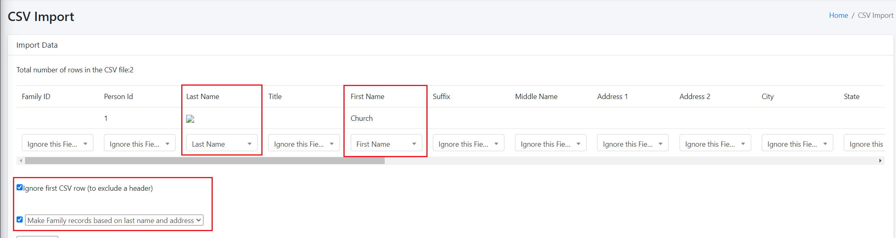Click the horizontal scrollbar thumb of table
Screen dimensions: 896x238
tap(205, 161)
